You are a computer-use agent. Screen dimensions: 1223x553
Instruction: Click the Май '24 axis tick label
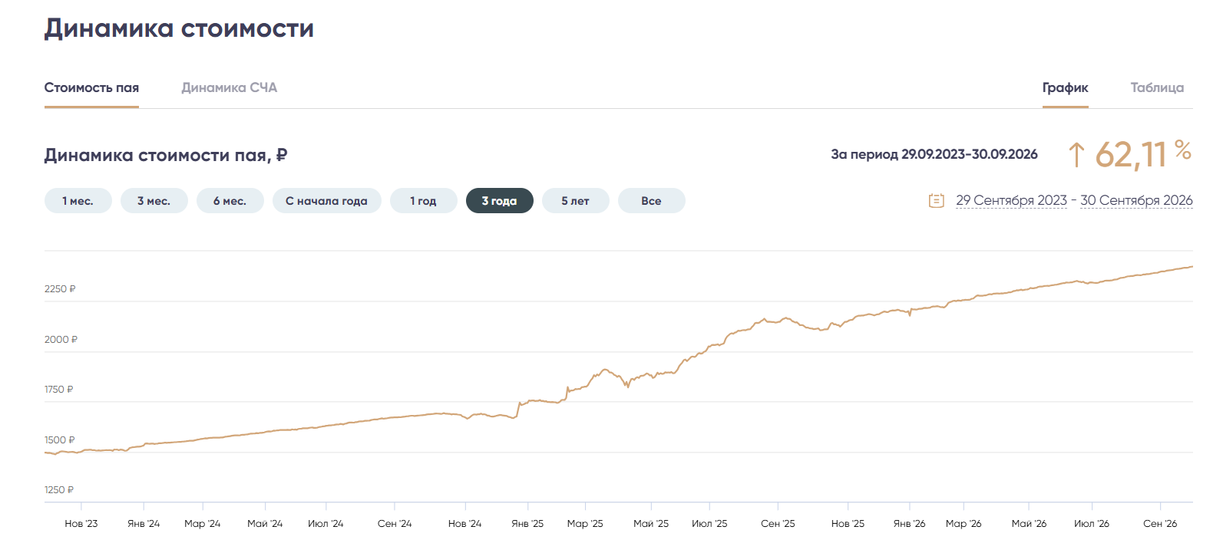pyautogui.click(x=265, y=524)
